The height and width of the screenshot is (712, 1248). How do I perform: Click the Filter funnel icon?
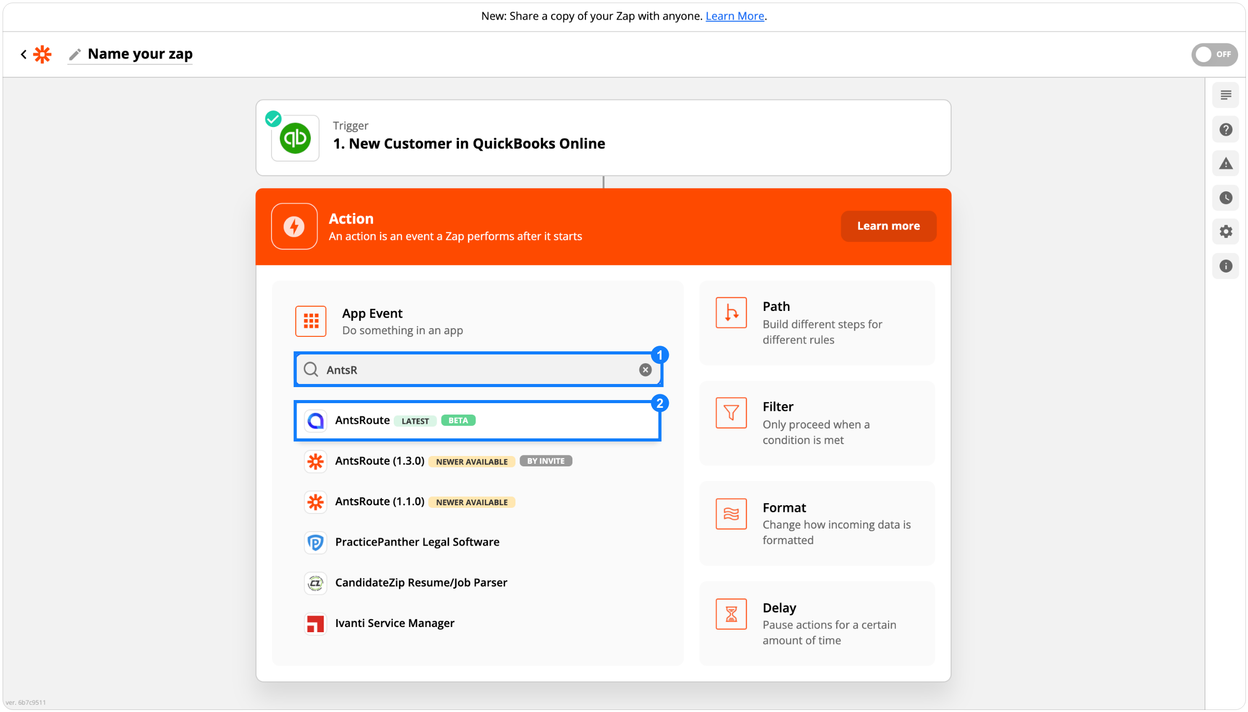click(x=731, y=413)
